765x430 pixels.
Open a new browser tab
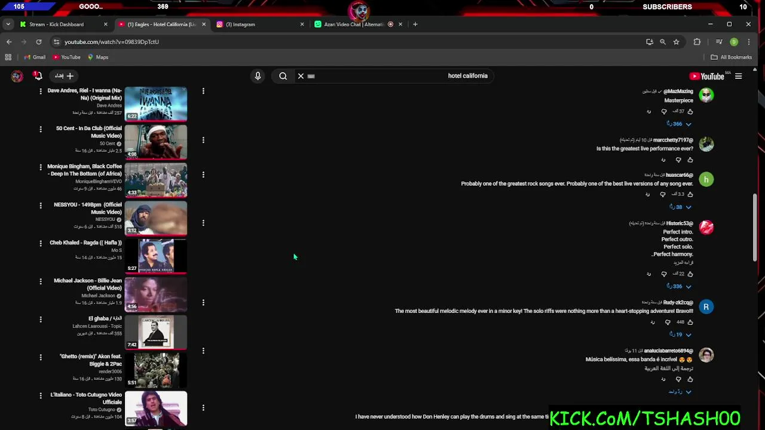415,24
